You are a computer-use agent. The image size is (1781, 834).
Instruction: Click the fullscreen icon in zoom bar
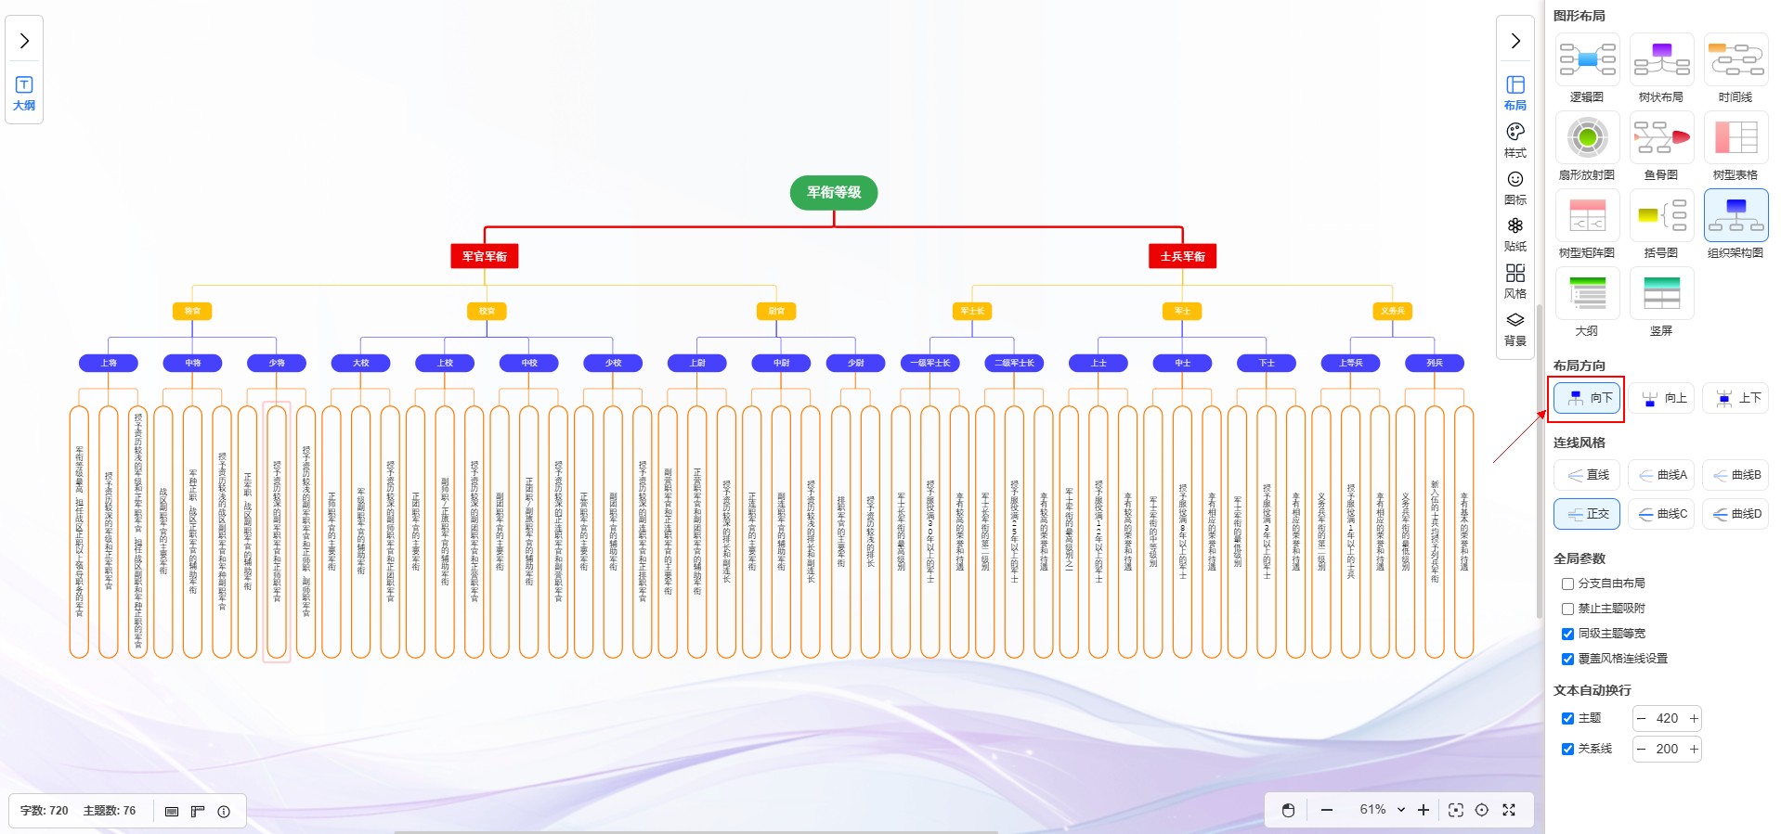click(1509, 810)
